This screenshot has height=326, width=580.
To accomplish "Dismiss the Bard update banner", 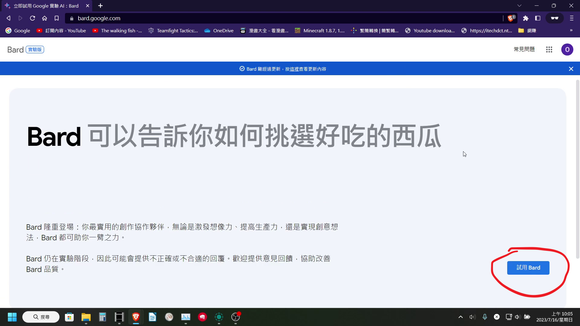I will [x=571, y=69].
